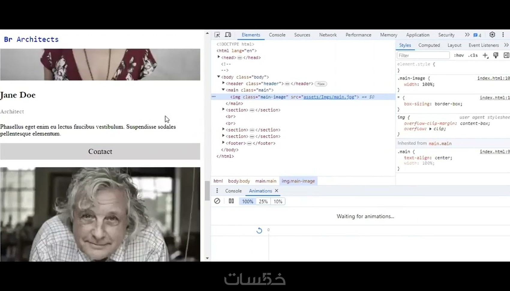Switch to the Network tab

click(x=328, y=35)
